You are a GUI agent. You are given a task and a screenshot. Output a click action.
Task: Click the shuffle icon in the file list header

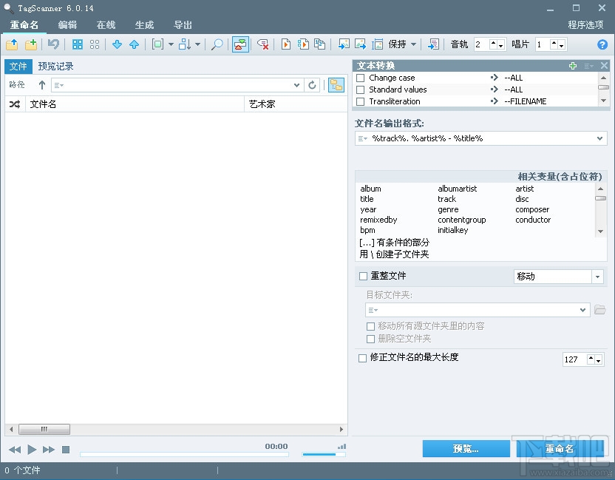[x=15, y=104]
